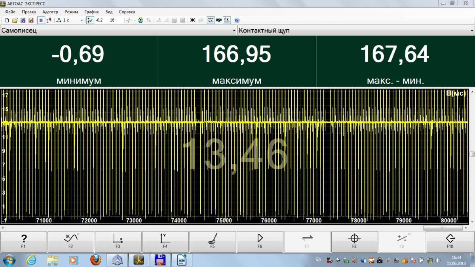Open Firefox from the Windows taskbar
This screenshot has width=475, height=267.
[95, 260]
